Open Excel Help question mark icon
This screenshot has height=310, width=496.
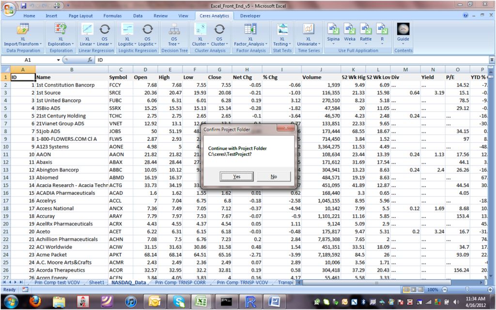click(x=465, y=15)
